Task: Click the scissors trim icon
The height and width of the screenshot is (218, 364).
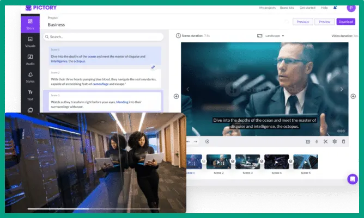Action: tap(325, 141)
